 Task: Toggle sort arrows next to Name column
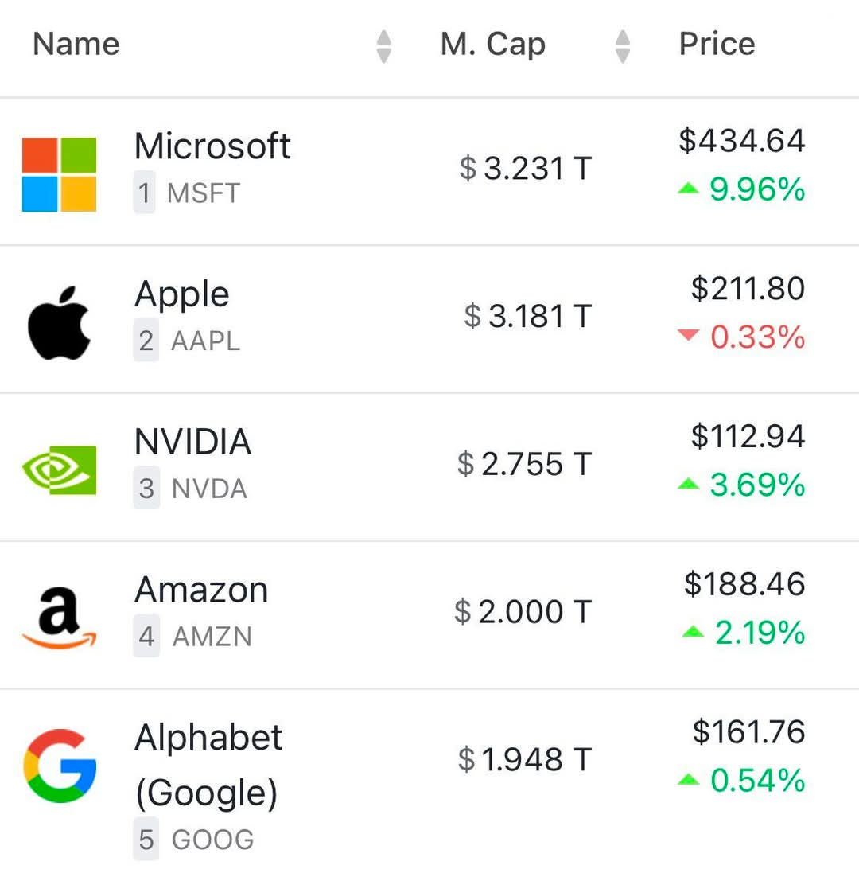[x=384, y=46]
